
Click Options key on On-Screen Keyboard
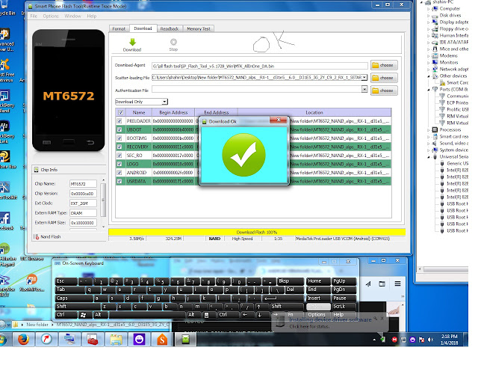click(317, 315)
